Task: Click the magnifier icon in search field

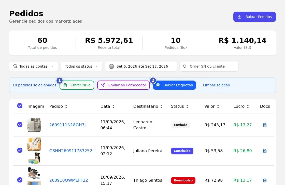Action: (x=185, y=66)
